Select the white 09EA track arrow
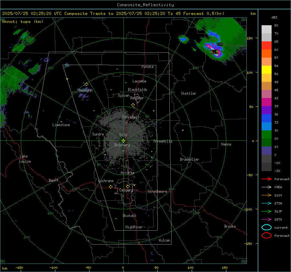The width and height of the screenshot is (291, 272). click(266, 187)
